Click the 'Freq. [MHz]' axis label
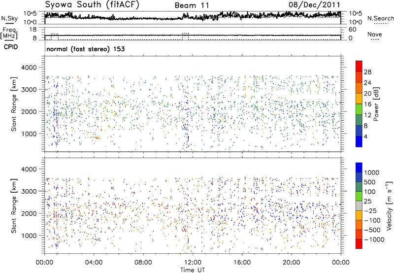 [9, 34]
